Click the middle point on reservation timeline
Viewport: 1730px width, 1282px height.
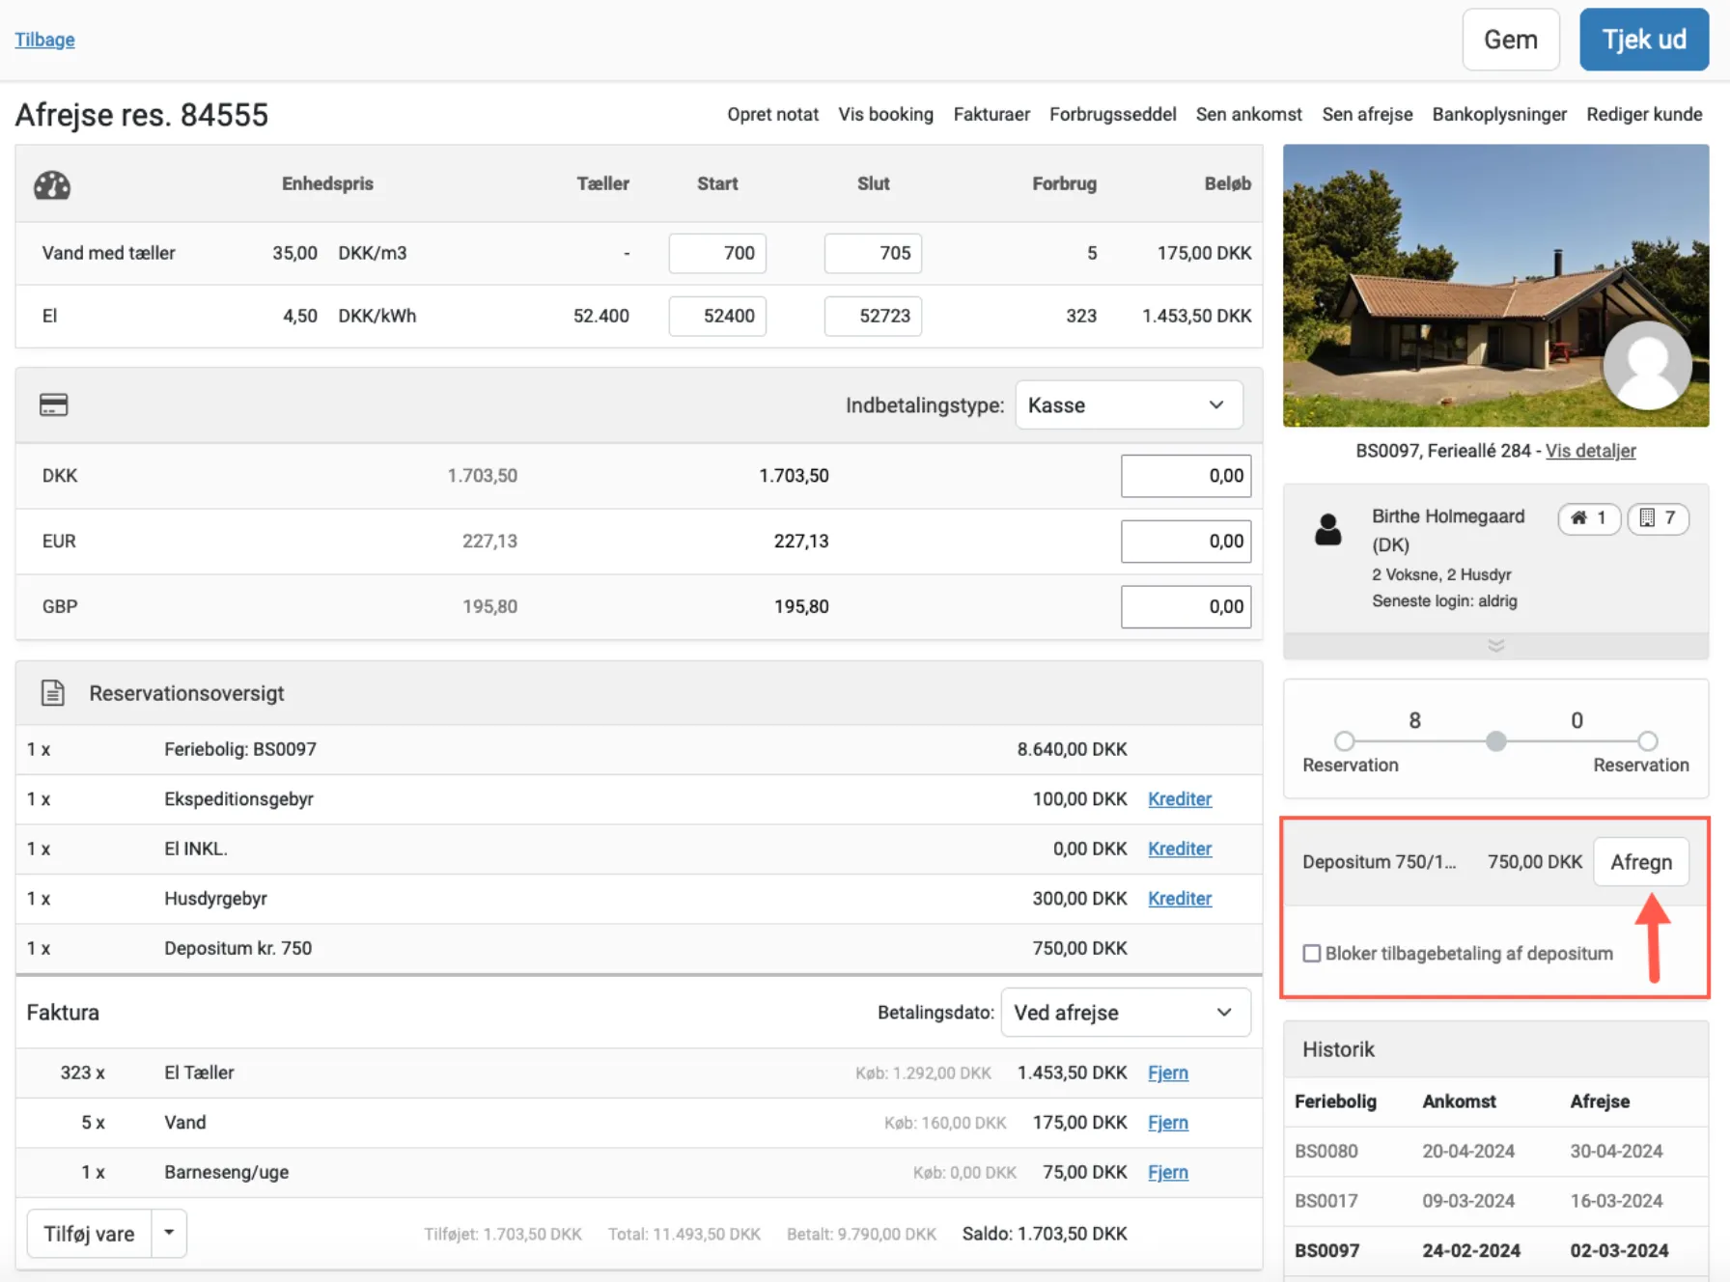(x=1495, y=741)
